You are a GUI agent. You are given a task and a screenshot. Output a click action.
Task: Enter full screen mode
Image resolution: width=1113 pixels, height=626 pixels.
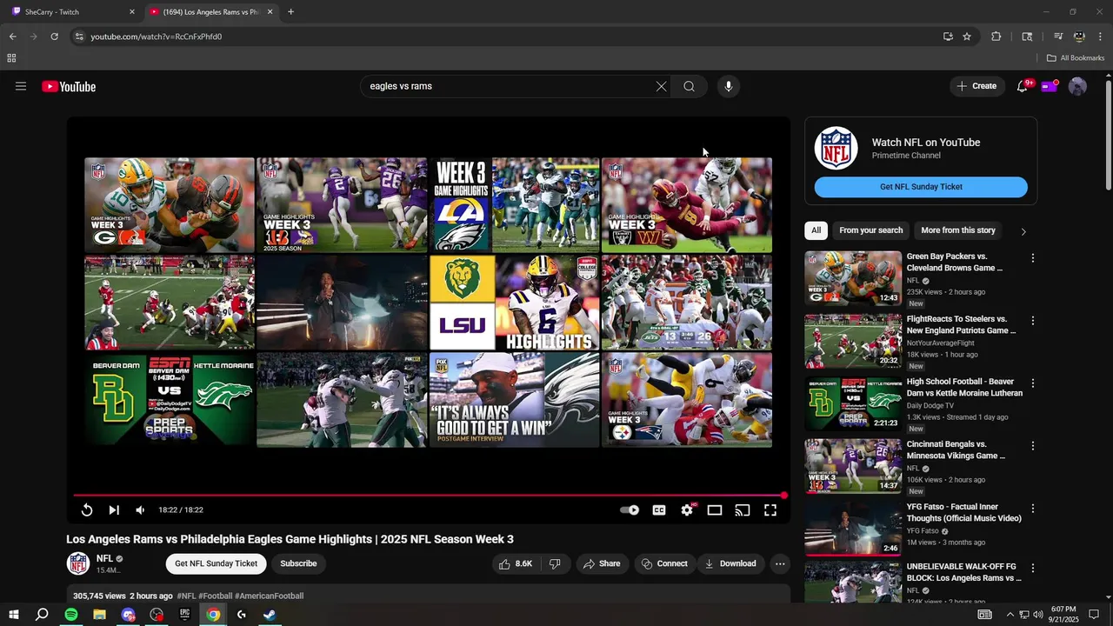tap(770, 510)
